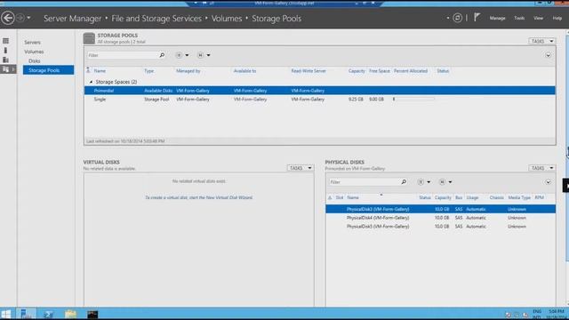Open the Storage Pools TASKS dropdown
Screen dimensions: 569x320
tap(541, 41)
